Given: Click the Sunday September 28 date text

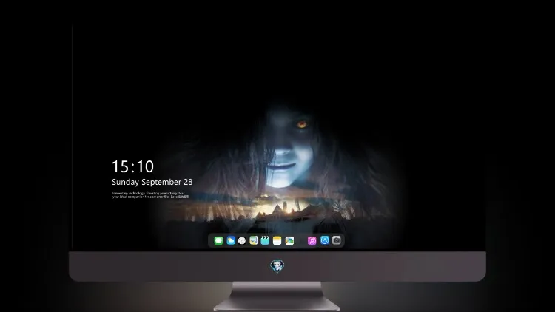Looking at the screenshot, I should (152, 182).
